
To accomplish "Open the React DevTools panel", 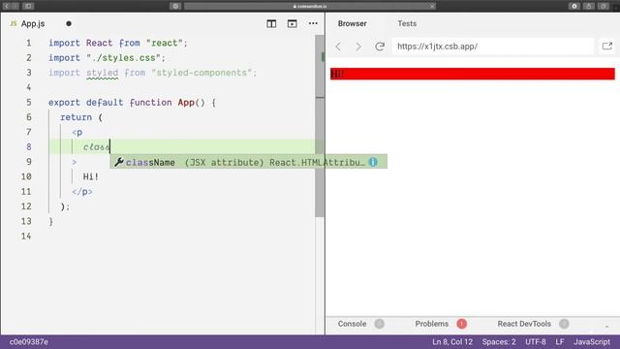I will tap(524, 324).
